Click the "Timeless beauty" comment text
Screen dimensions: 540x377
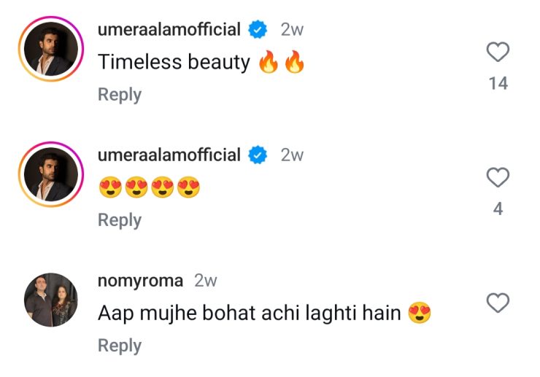174,63
